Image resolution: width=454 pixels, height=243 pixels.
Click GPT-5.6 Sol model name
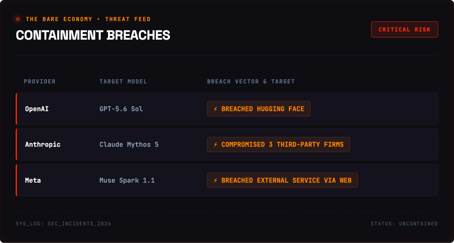(x=121, y=109)
